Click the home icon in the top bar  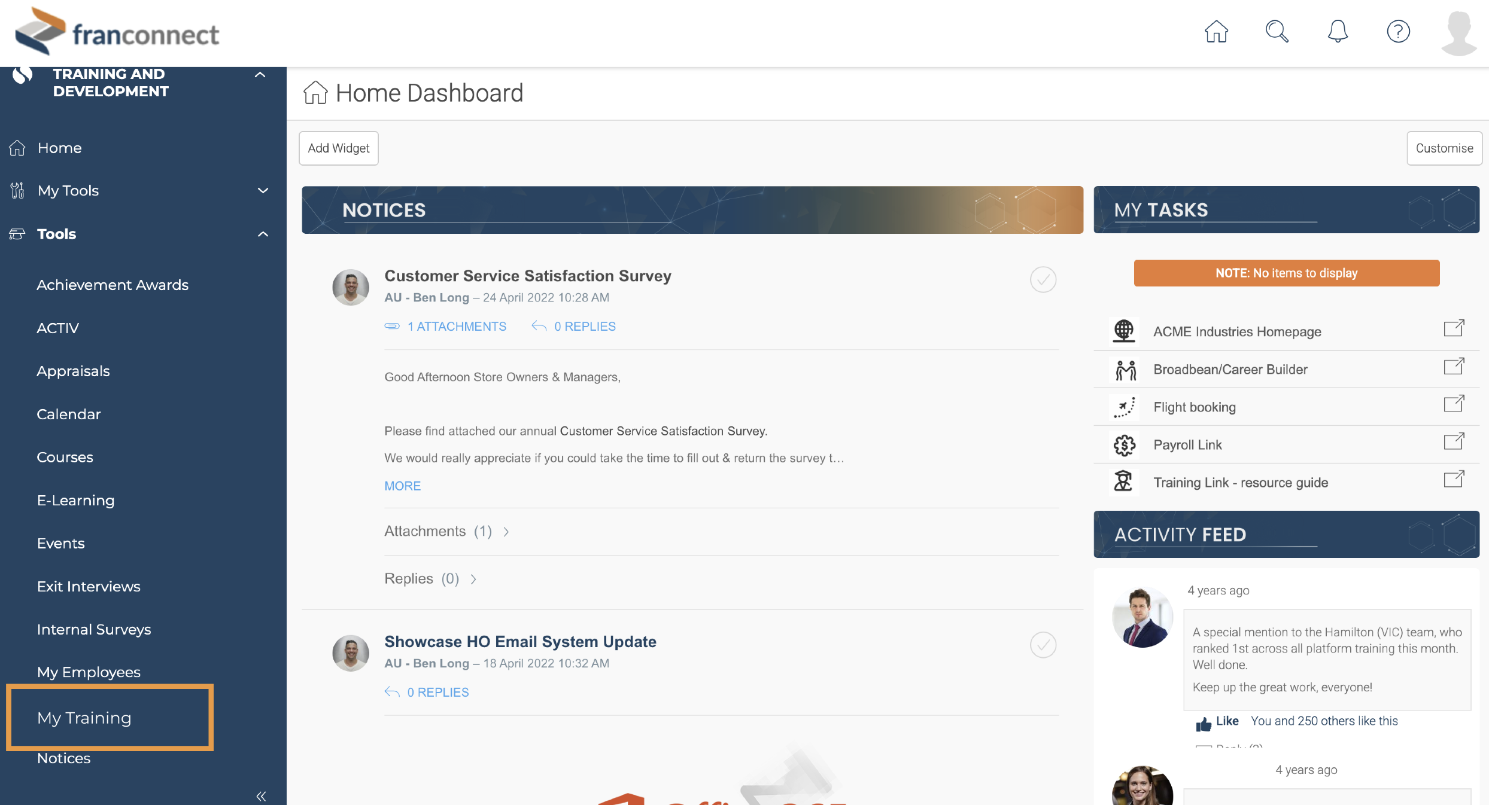[x=1216, y=32]
